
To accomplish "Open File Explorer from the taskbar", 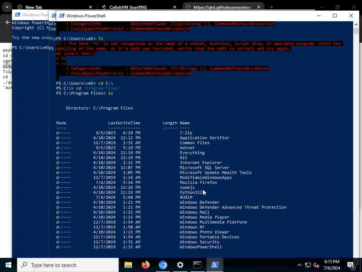I will point(128,265).
